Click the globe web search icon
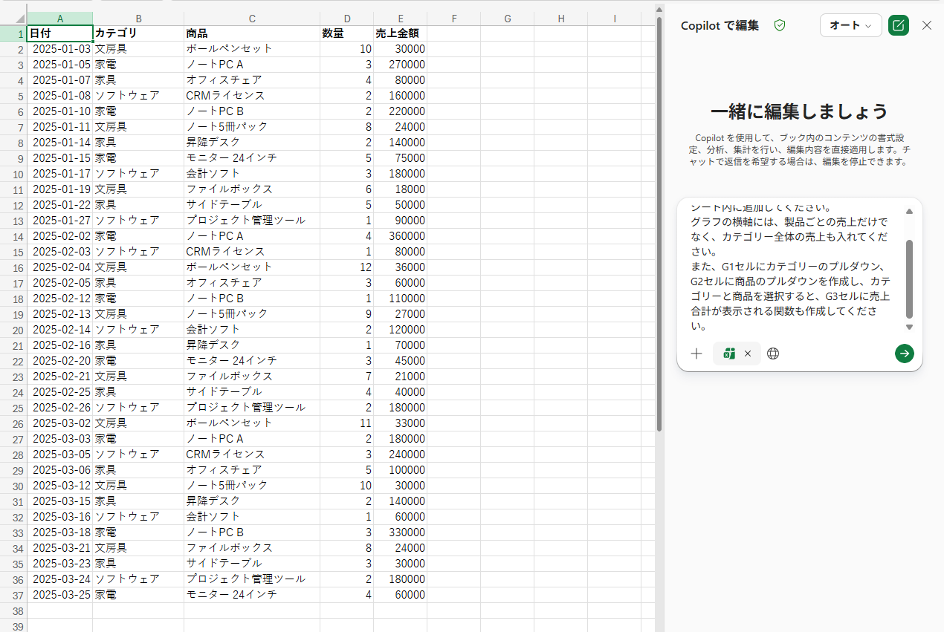Screen dimensions: 944x632 773,354
